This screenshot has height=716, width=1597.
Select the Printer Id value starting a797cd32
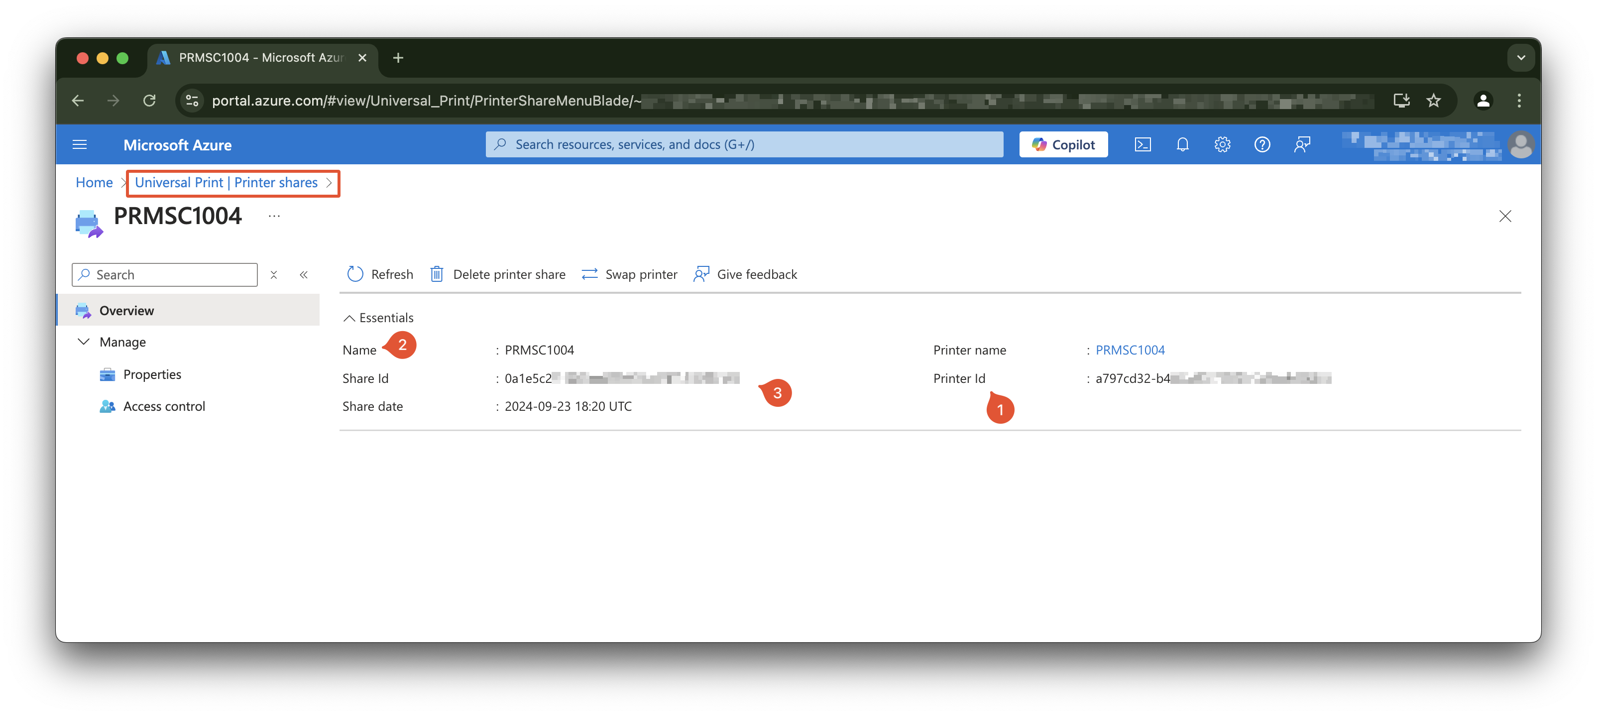click(1213, 378)
